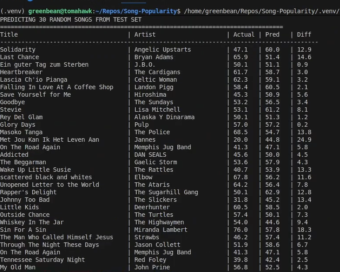This screenshot has width=340, height=272.
Task: Click 'Tennessee Saturday Night' title
Action: point(42,260)
